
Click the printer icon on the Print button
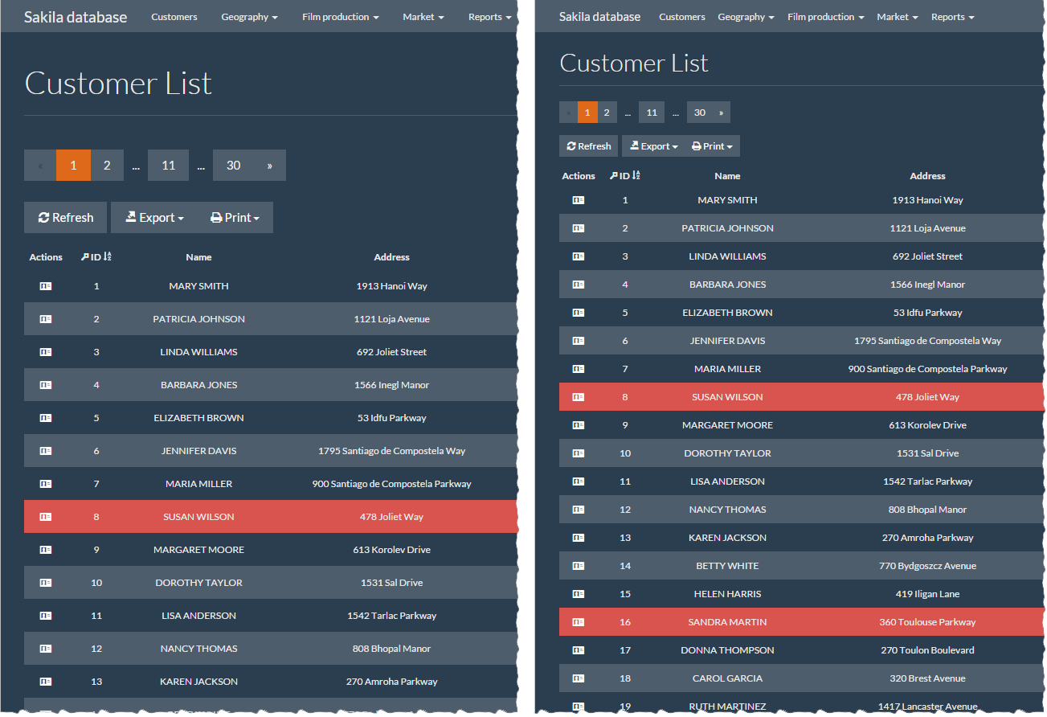pos(215,217)
